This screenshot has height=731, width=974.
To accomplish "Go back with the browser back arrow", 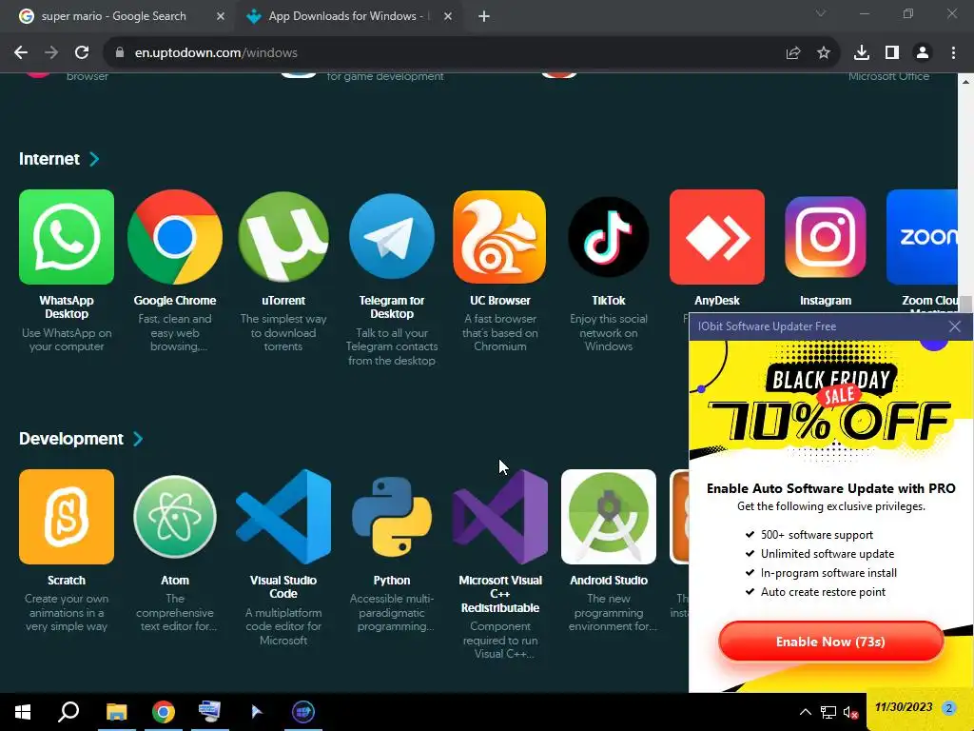I will click(x=21, y=53).
